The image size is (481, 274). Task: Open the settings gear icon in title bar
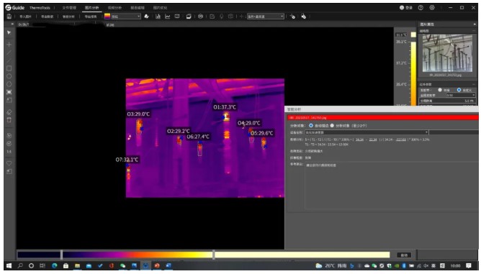[x=432, y=8]
